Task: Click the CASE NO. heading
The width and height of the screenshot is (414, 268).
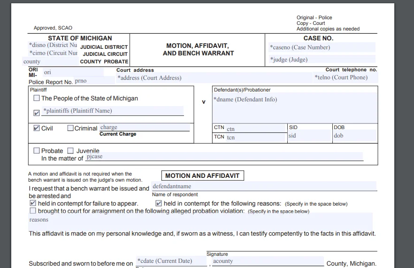Action: 318,38
